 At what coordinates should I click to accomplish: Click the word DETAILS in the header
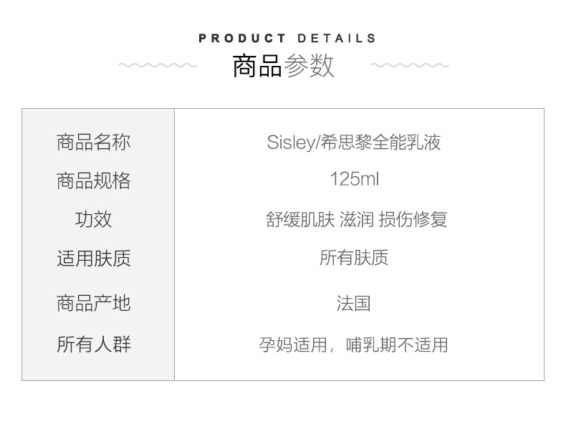[337, 39]
